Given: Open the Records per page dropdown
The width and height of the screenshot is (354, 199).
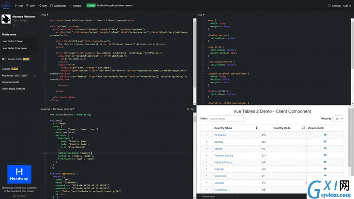Looking at the screenshot, I should 338,119.
